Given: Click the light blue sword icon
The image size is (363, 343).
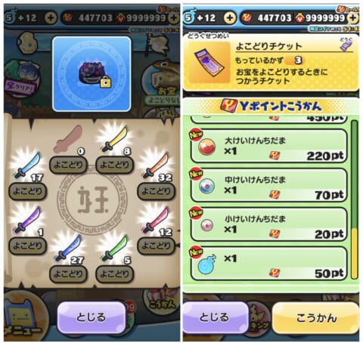Looking at the screenshot, I should (x=27, y=165).
